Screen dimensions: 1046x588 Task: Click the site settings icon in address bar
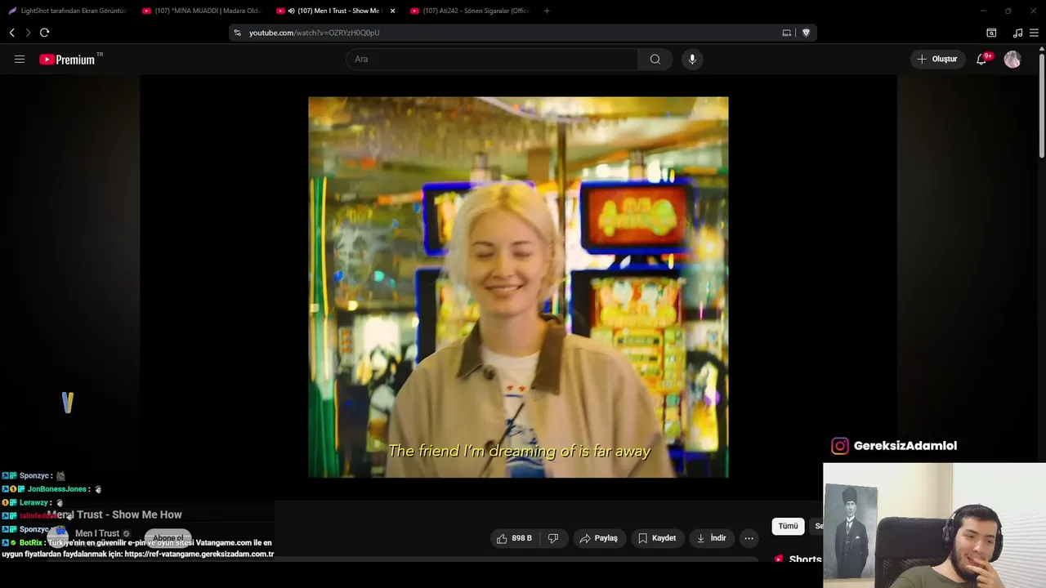coord(237,33)
